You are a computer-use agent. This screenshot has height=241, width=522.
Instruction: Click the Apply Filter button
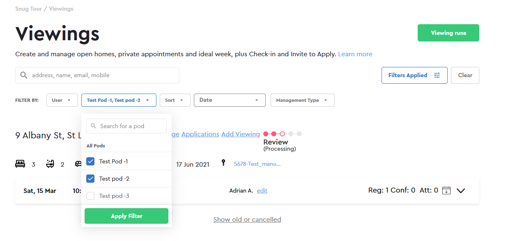tap(126, 216)
